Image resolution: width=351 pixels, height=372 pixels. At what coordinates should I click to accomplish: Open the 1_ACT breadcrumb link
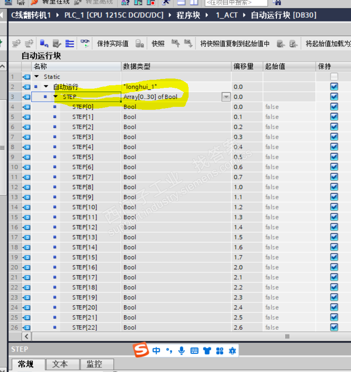coord(227,15)
